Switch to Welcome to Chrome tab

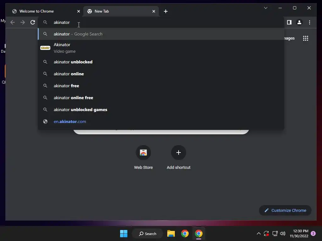[46, 11]
